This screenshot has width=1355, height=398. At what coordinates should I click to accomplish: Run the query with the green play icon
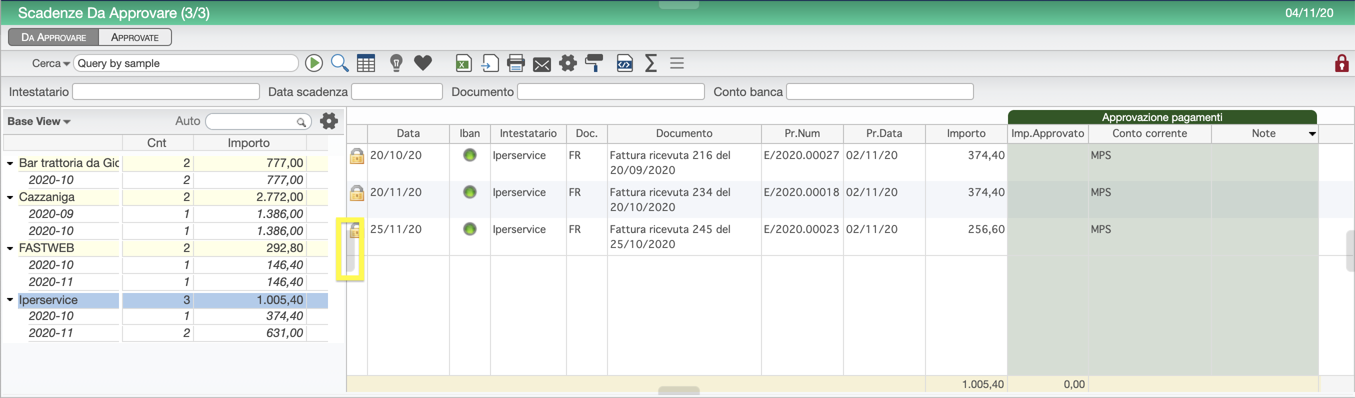point(314,63)
